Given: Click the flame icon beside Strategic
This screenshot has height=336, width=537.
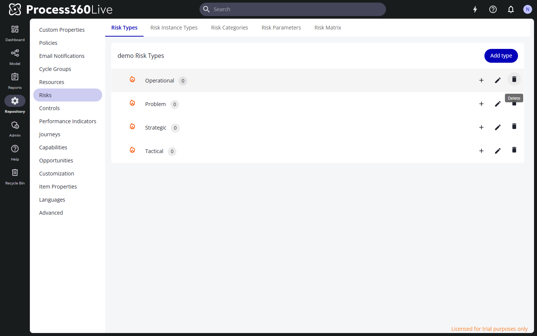Looking at the screenshot, I should [132, 126].
